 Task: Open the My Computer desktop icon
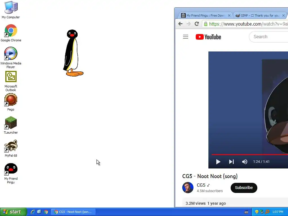click(x=11, y=10)
